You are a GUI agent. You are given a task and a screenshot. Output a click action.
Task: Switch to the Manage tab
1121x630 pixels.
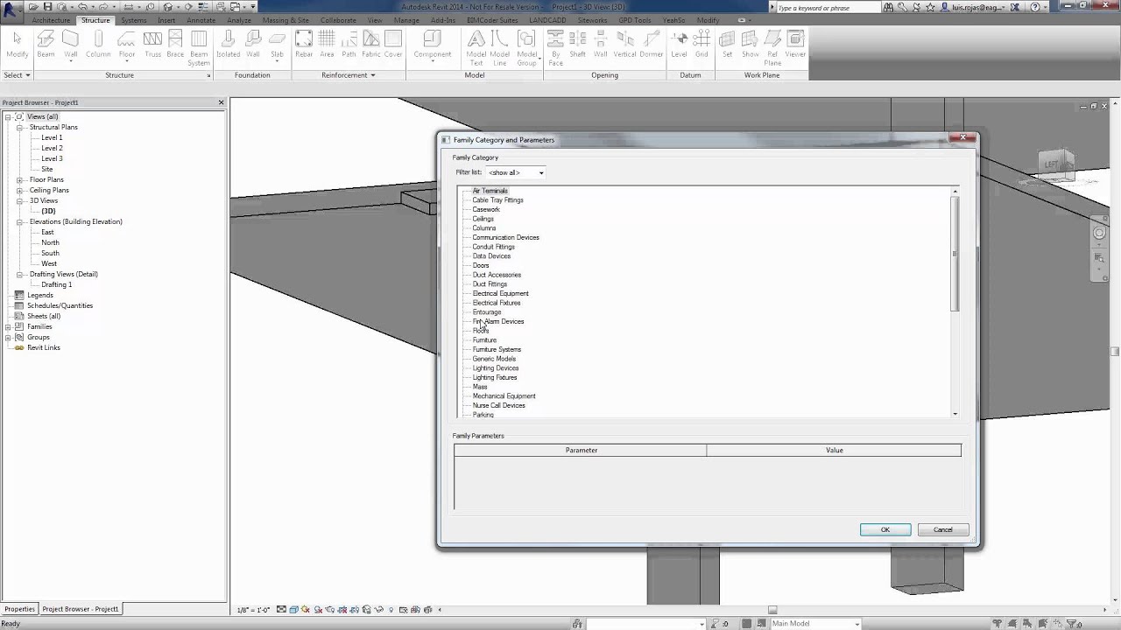406,20
